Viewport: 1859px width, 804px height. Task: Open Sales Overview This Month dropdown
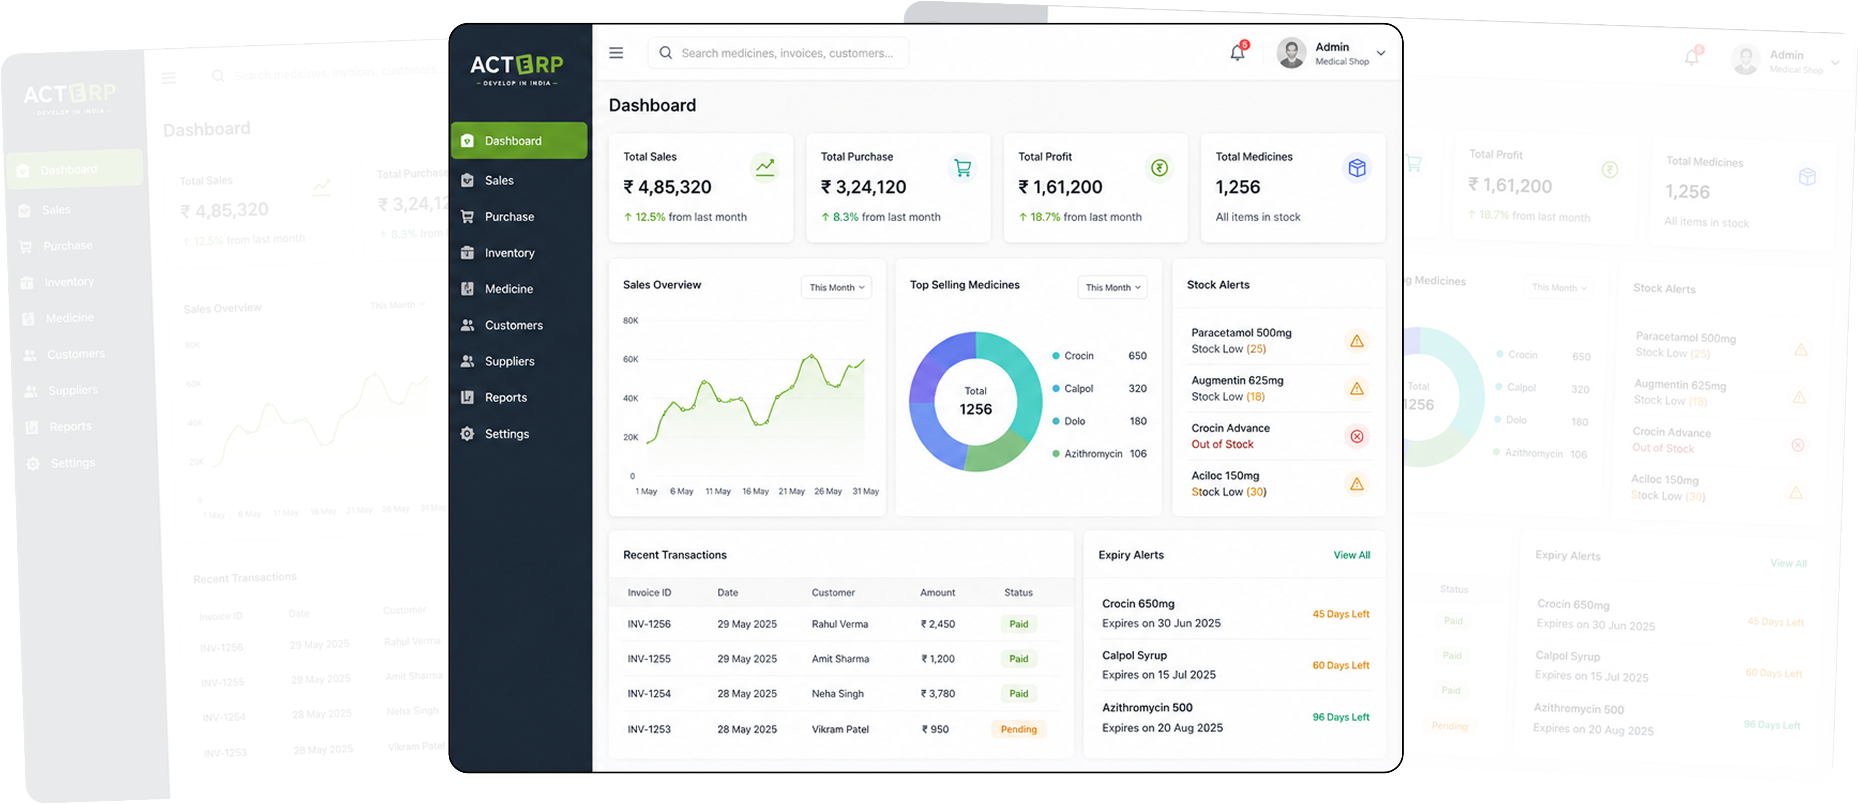coord(836,287)
